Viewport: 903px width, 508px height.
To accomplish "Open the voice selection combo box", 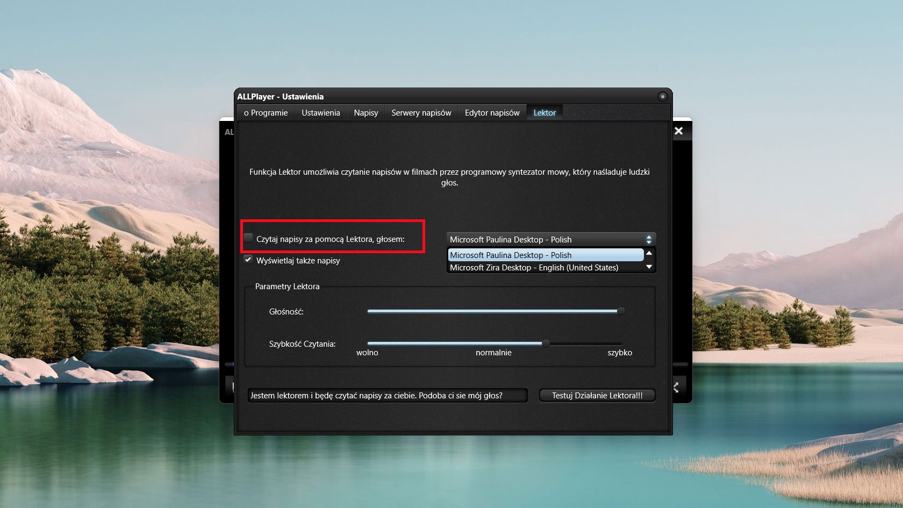I will click(x=551, y=240).
